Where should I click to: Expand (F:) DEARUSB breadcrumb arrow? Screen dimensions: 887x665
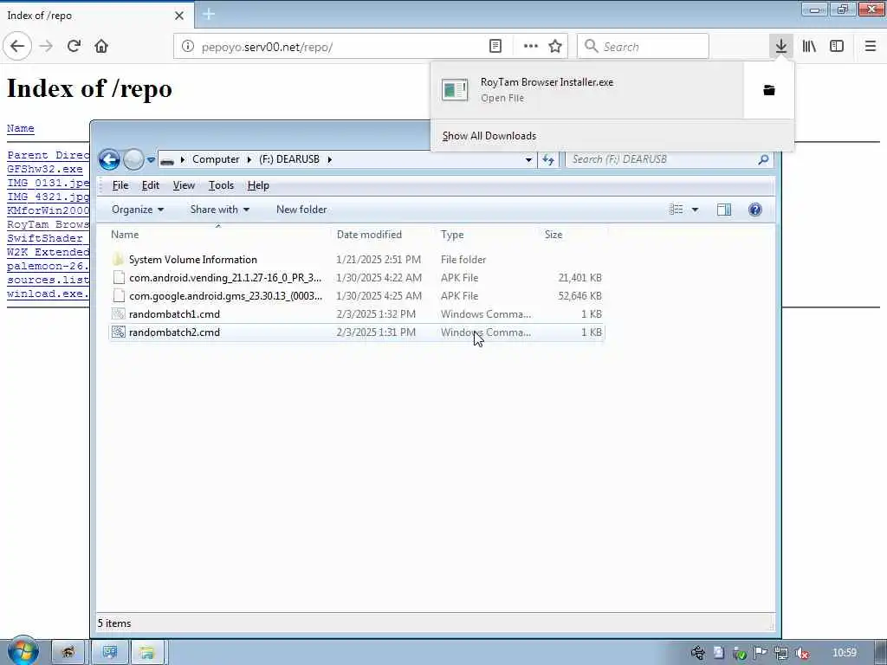point(329,159)
